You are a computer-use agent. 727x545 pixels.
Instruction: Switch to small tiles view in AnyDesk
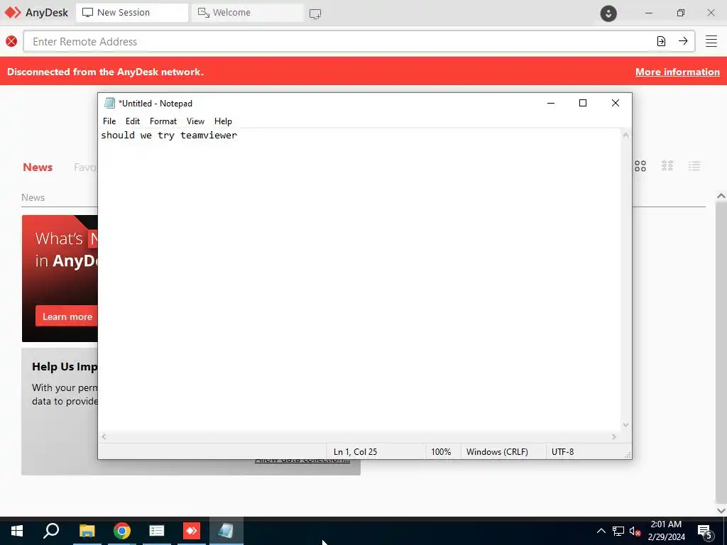[x=667, y=166]
